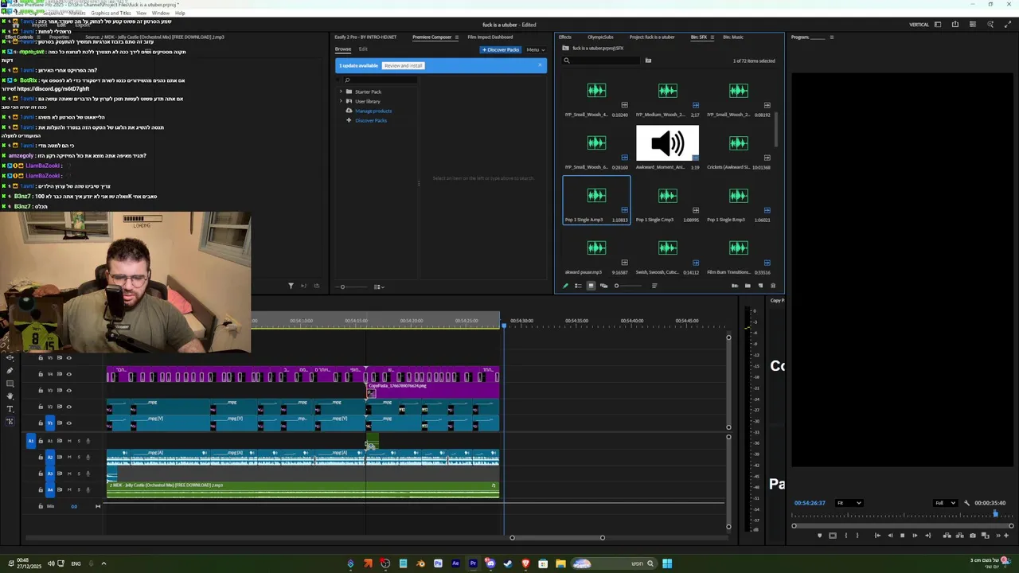This screenshot has width=1019, height=573.
Task: Toggle A1 source patching button
Action: point(31,441)
